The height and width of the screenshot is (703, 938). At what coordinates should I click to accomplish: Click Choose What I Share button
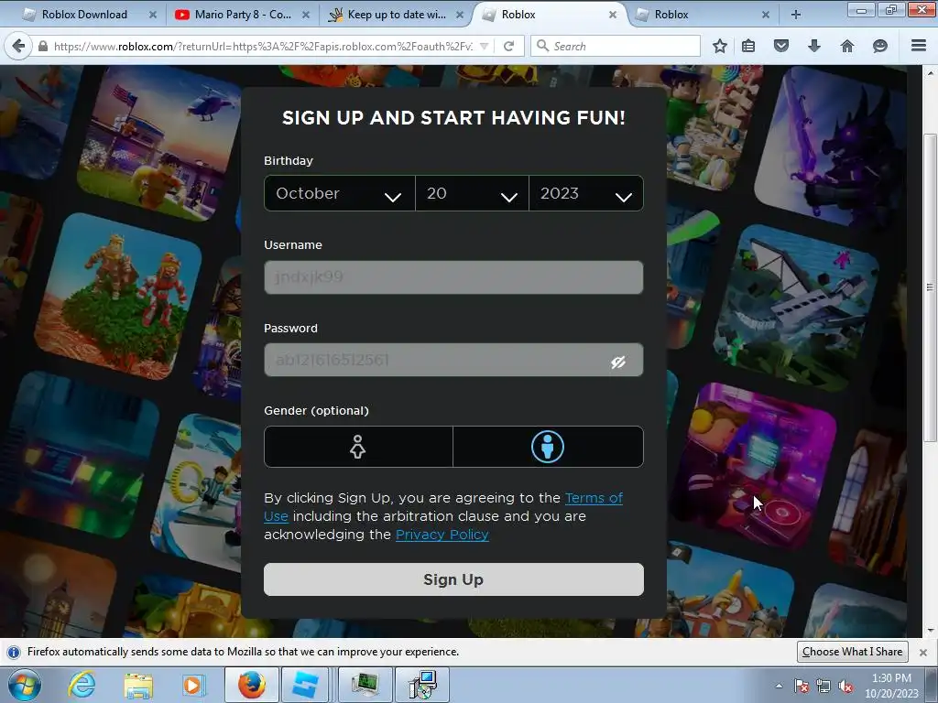pos(853,652)
